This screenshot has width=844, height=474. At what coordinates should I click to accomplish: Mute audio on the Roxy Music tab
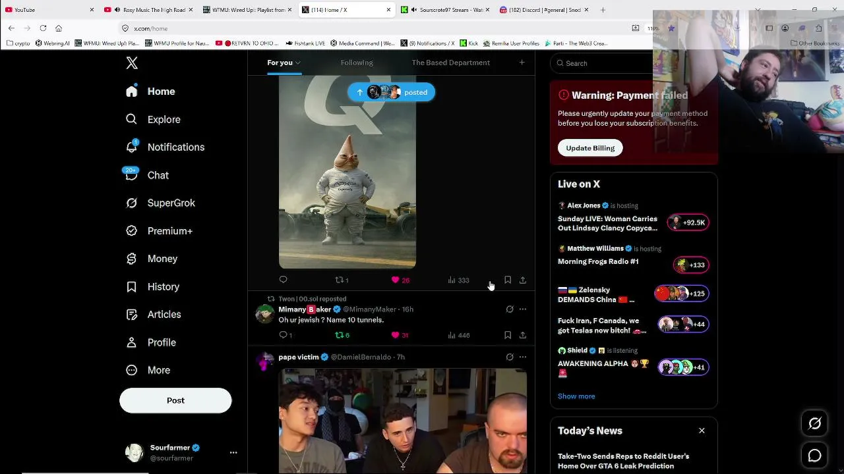117,10
